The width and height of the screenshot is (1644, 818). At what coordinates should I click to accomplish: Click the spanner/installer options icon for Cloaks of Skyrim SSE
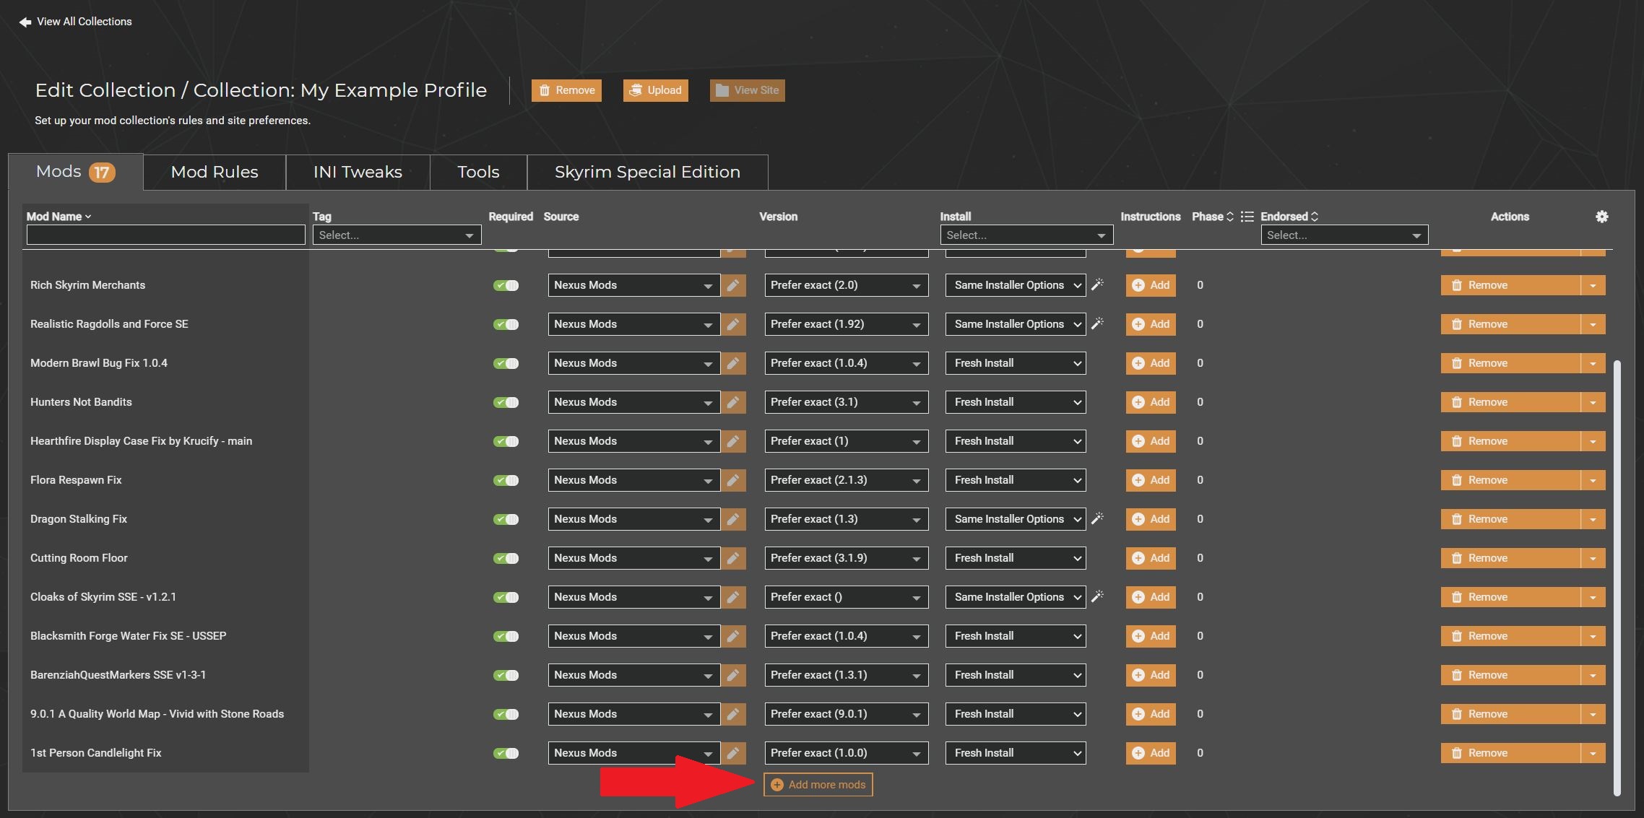[x=1098, y=596]
